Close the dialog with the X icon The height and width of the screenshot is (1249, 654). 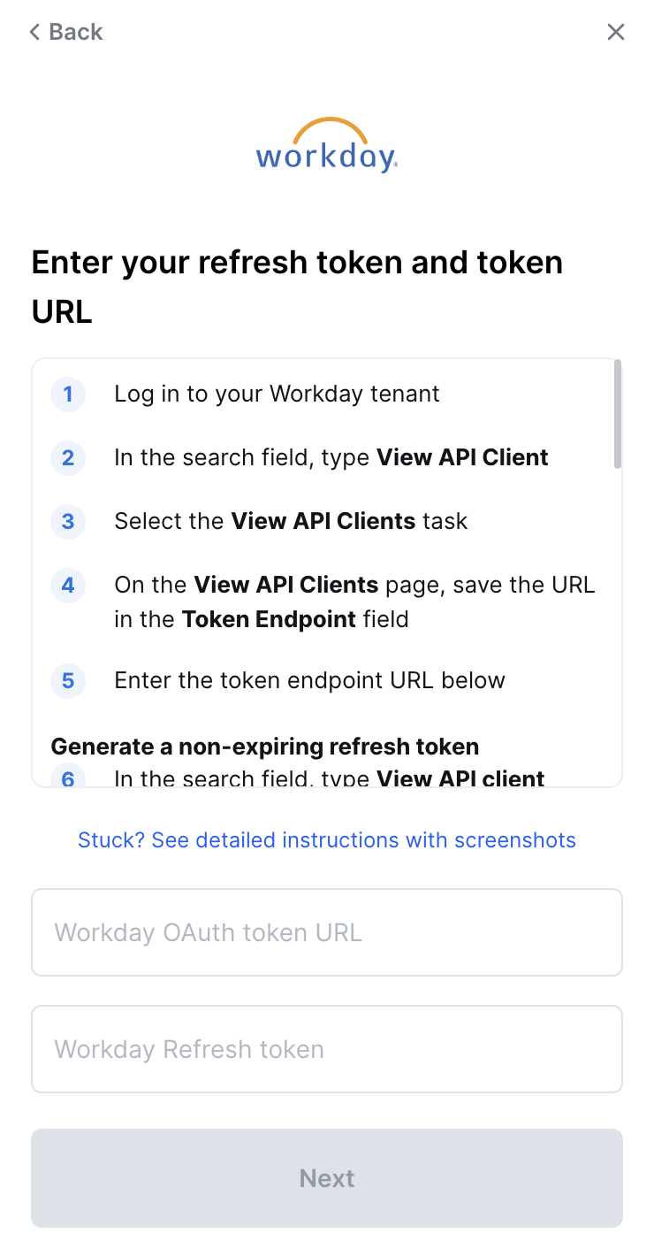(616, 33)
